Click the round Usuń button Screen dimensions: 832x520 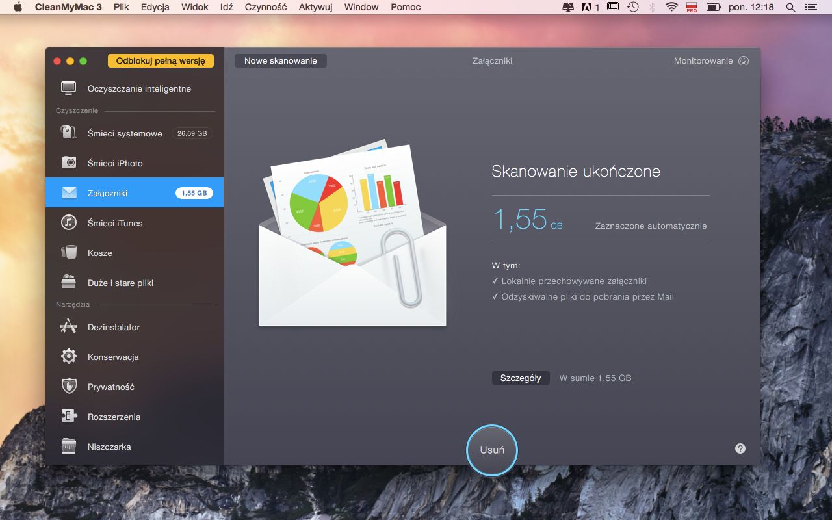pyautogui.click(x=492, y=450)
